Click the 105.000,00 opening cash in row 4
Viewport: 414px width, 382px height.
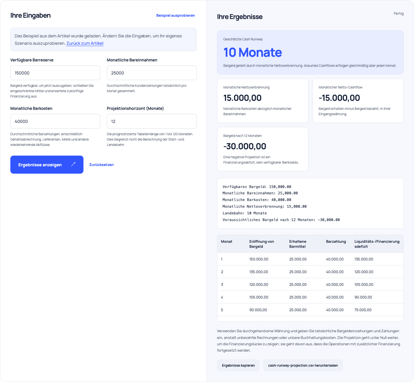click(x=259, y=297)
